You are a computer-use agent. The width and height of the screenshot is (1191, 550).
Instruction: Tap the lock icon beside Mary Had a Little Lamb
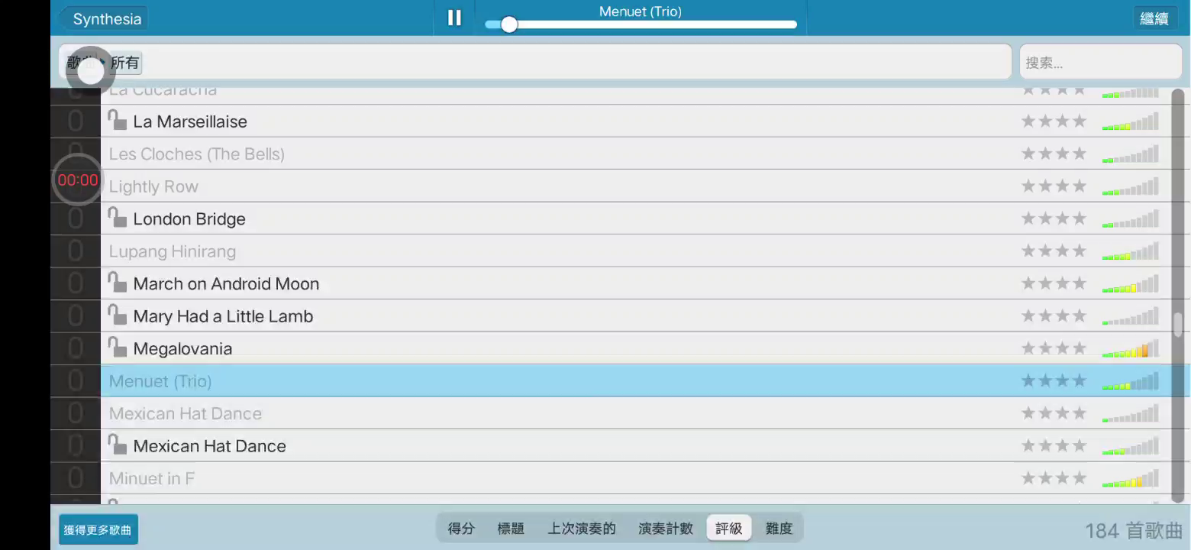[x=117, y=315]
